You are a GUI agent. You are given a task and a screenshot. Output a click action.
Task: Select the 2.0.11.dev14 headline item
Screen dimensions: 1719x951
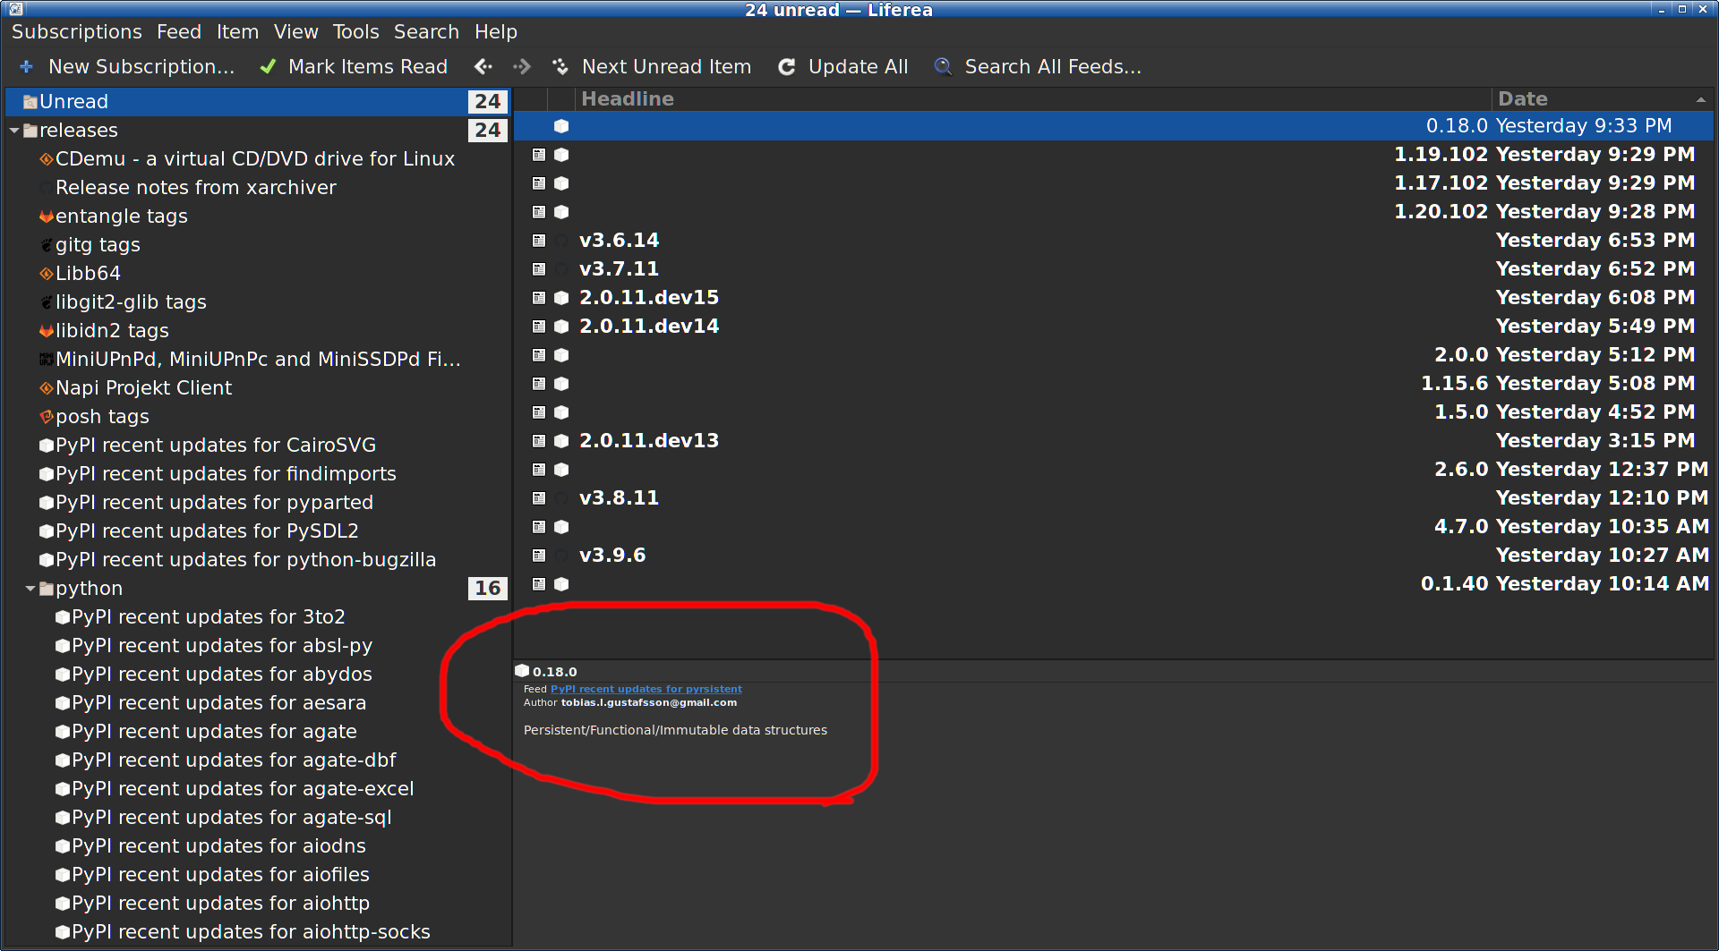[649, 327]
